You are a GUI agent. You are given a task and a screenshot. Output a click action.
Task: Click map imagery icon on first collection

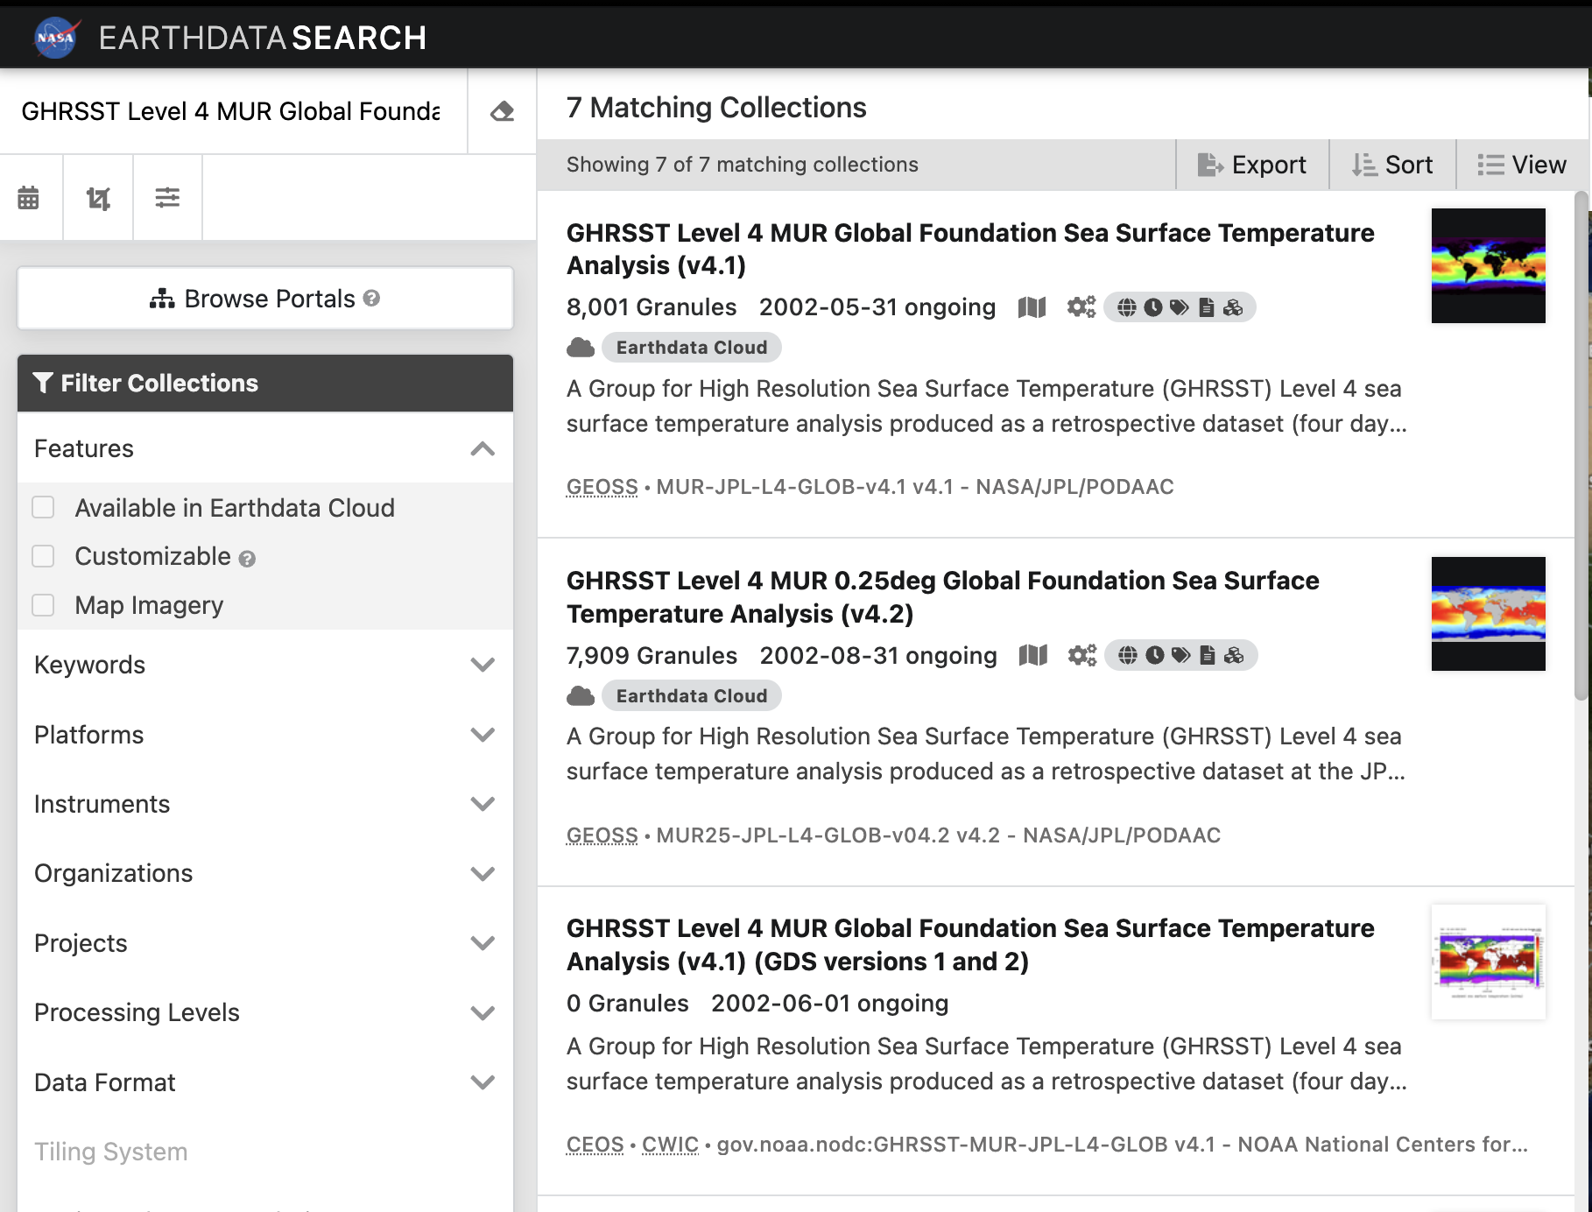1032,307
